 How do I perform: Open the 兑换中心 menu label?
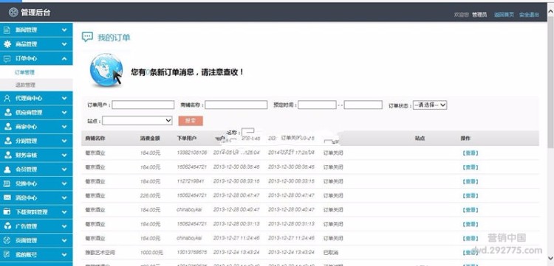tap(26, 183)
